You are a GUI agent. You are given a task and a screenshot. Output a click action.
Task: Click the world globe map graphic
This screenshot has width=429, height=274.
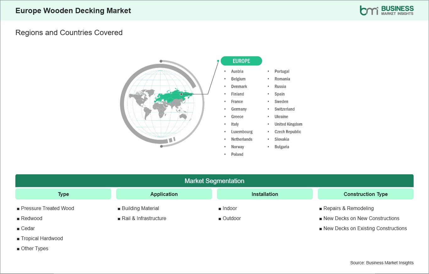tap(162, 103)
